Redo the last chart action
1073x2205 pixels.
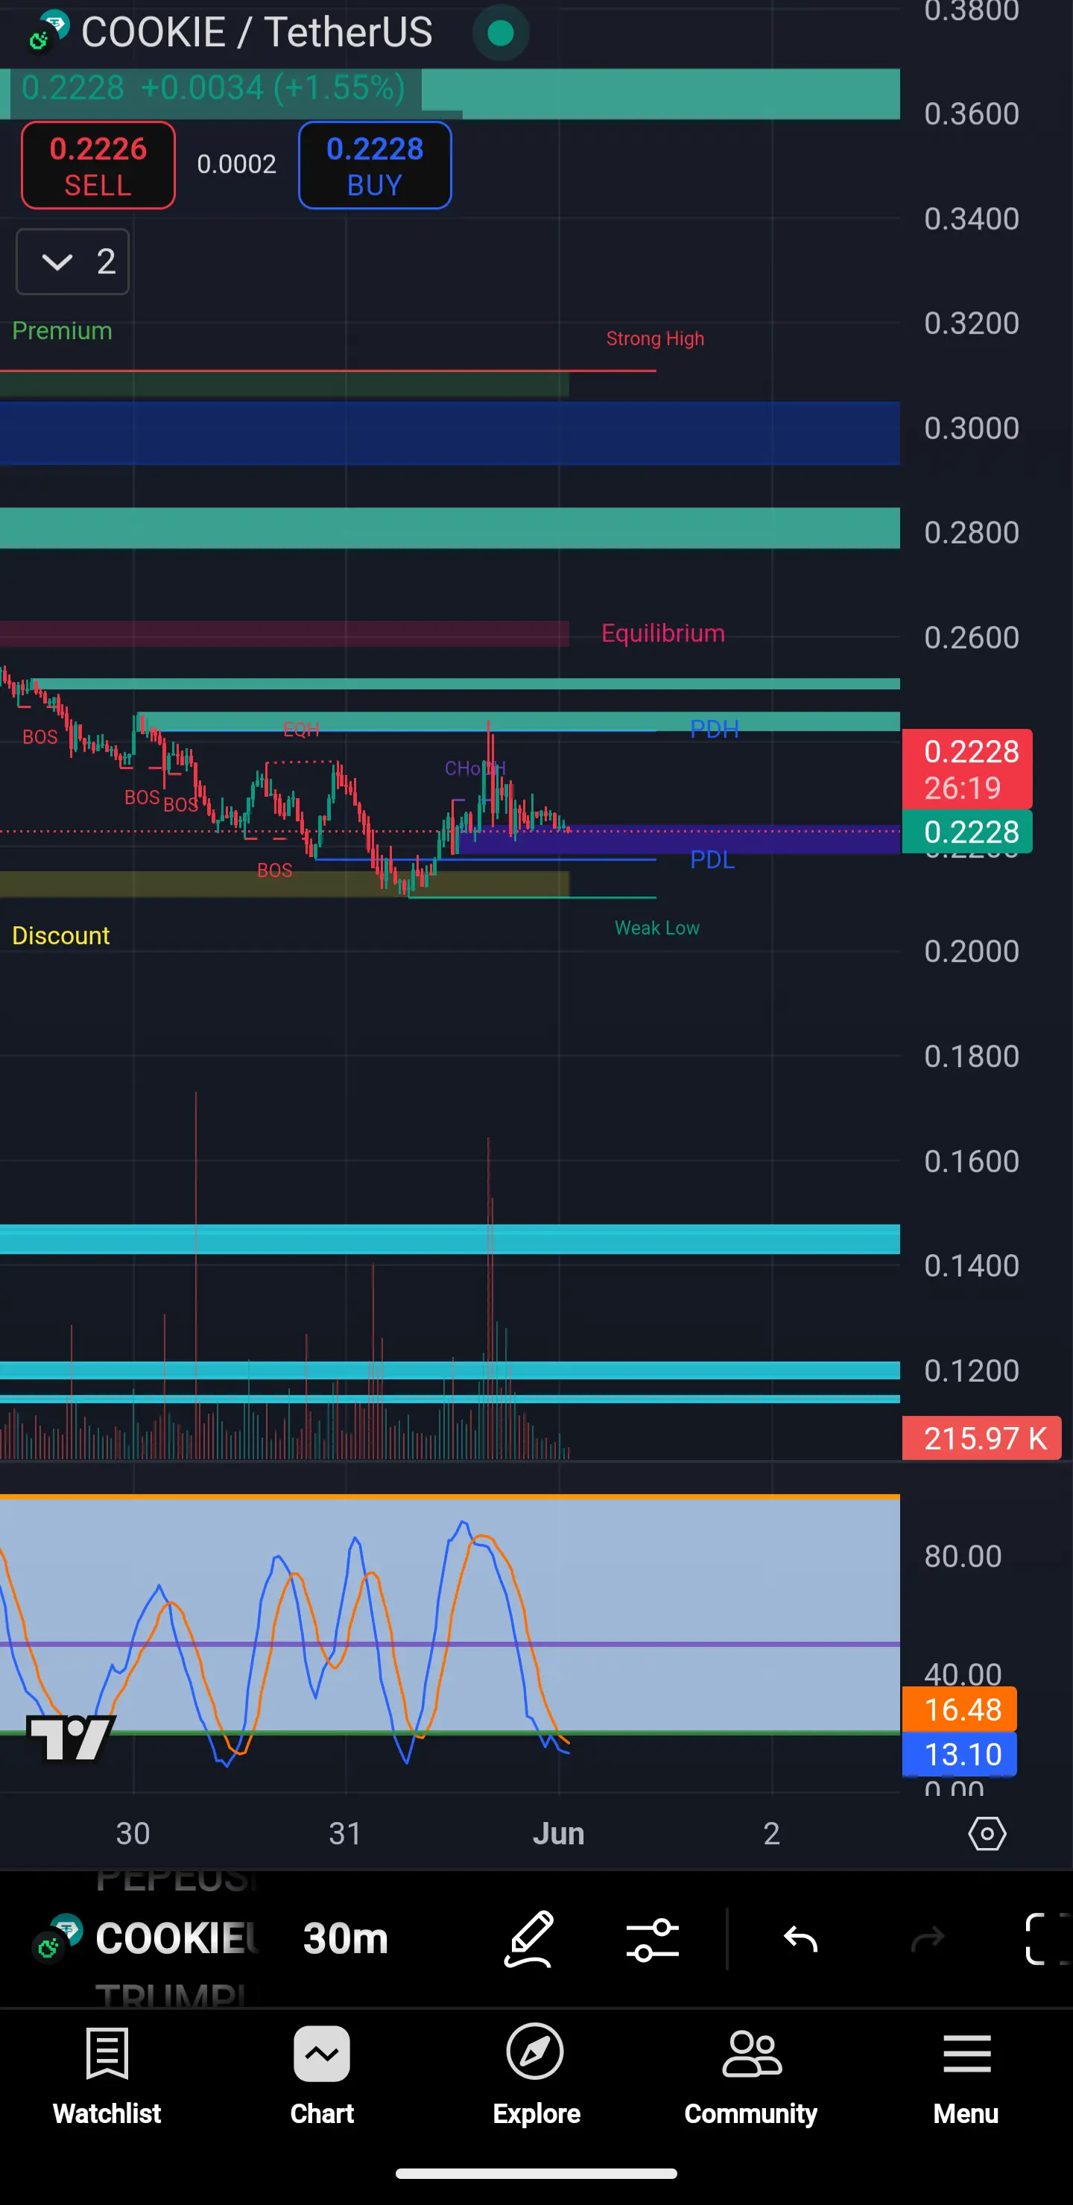coord(928,1939)
